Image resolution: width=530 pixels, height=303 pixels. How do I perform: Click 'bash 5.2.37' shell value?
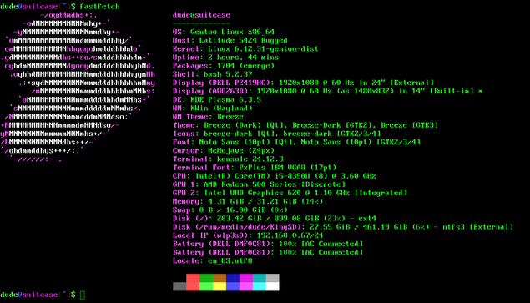228,74
